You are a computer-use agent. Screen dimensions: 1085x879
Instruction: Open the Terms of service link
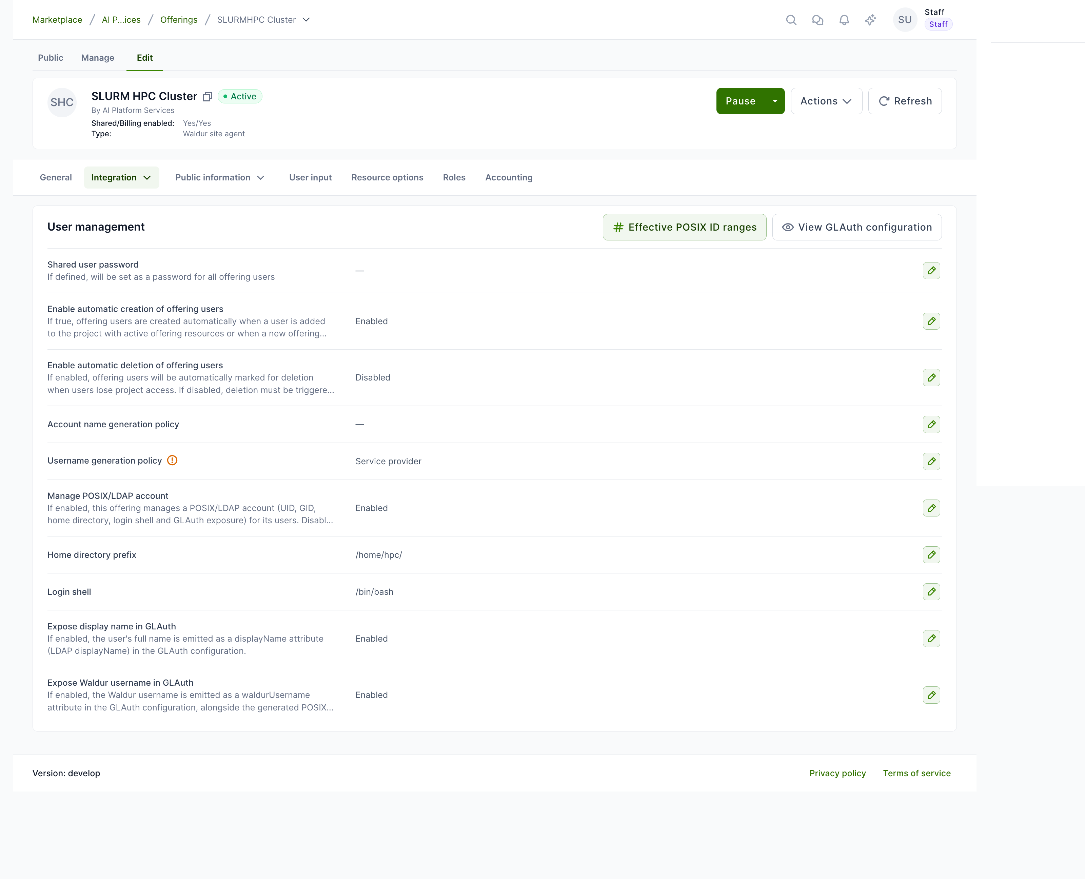point(916,773)
